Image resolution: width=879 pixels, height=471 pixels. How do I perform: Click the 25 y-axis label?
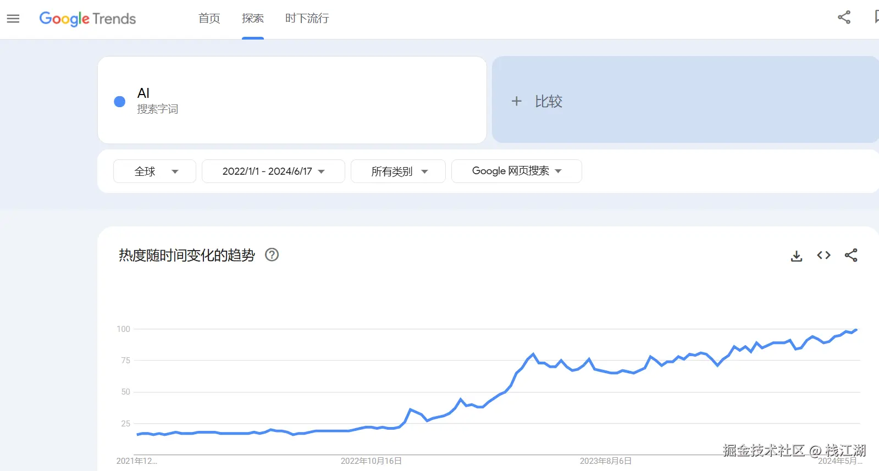click(x=125, y=424)
